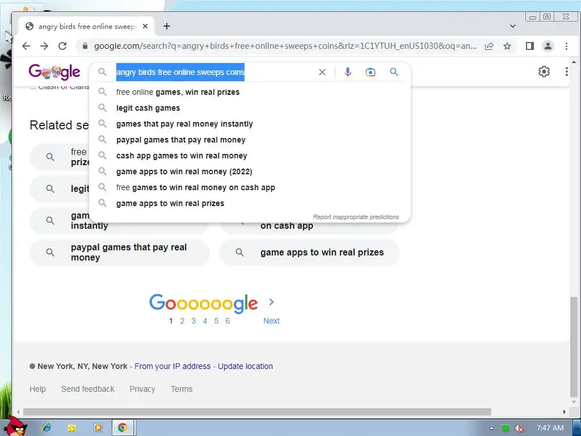Start voice search with microphone icon

[348, 72]
